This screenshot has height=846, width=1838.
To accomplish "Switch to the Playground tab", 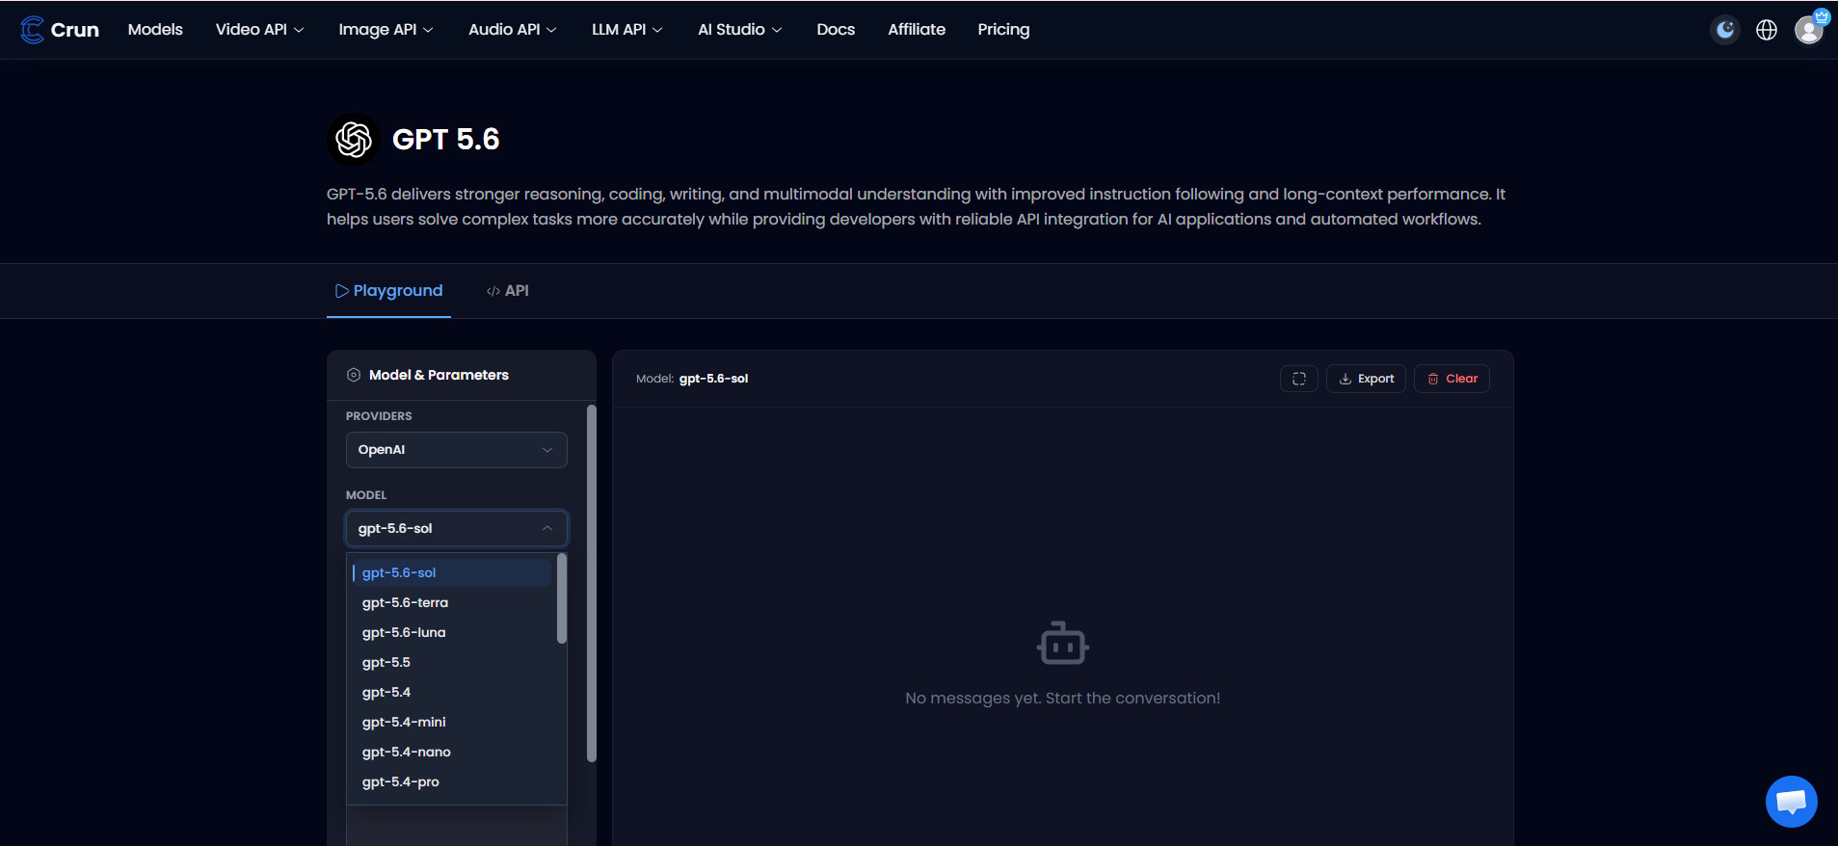I will [x=389, y=291].
